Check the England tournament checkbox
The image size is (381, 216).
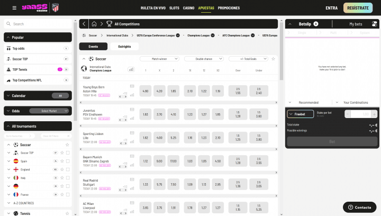click(68, 169)
